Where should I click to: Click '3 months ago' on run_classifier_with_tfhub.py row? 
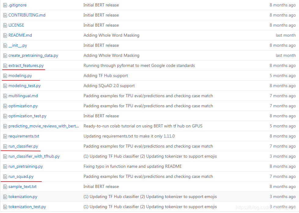pos(283,156)
